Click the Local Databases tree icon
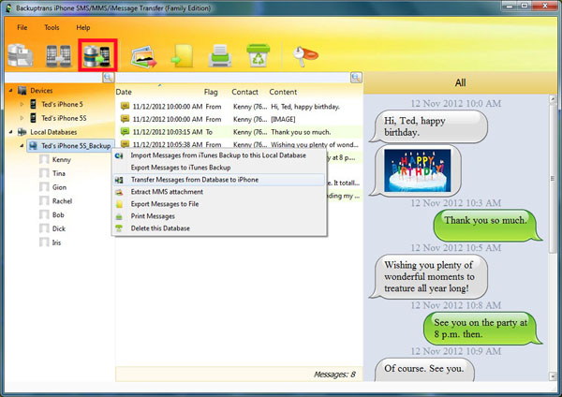The image size is (562, 397). (22, 132)
